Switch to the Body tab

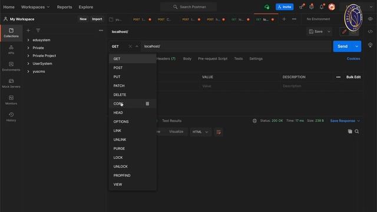point(187,59)
